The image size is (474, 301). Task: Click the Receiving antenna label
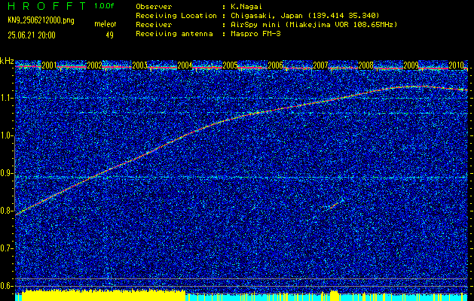pos(174,34)
